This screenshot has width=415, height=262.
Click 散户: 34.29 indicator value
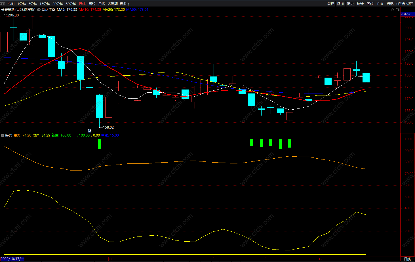click(41, 135)
